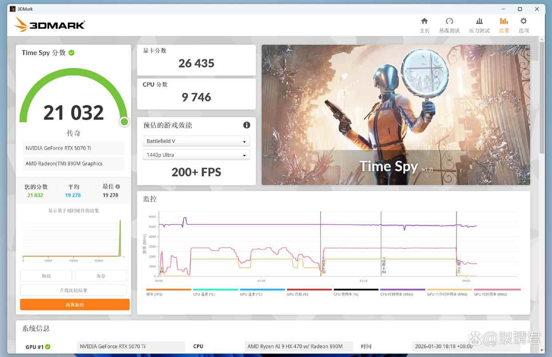Open the Home (主页) tab
The height and width of the screenshot is (357, 552).
[x=424, y=25]
